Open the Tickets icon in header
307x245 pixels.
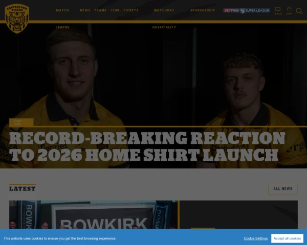pyautogui.click(x=278, y=11)
